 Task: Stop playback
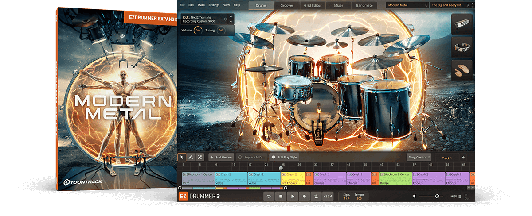281,196
